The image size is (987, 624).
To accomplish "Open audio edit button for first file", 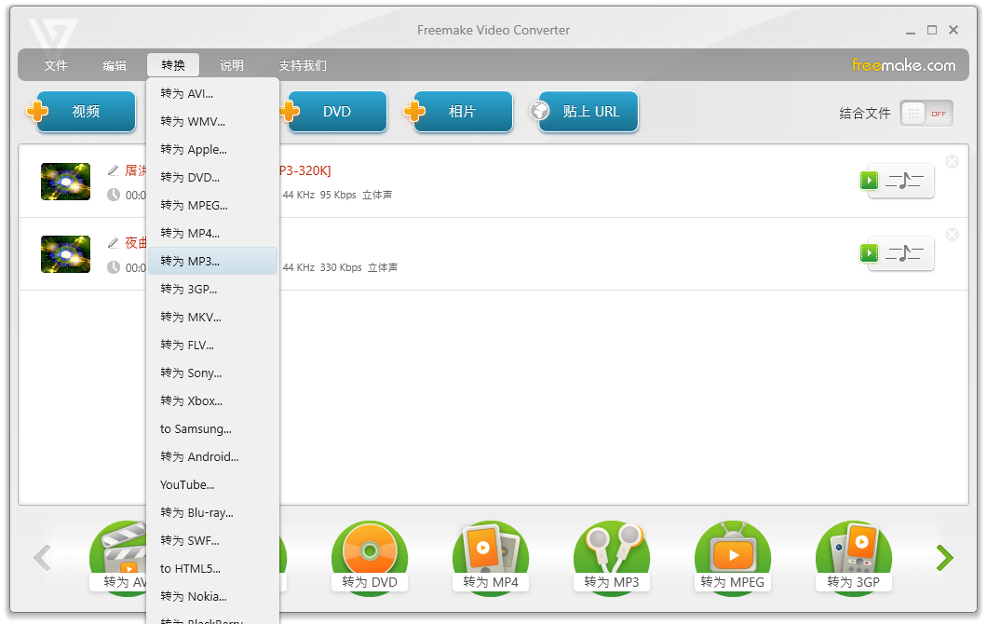I will [899, 181].
